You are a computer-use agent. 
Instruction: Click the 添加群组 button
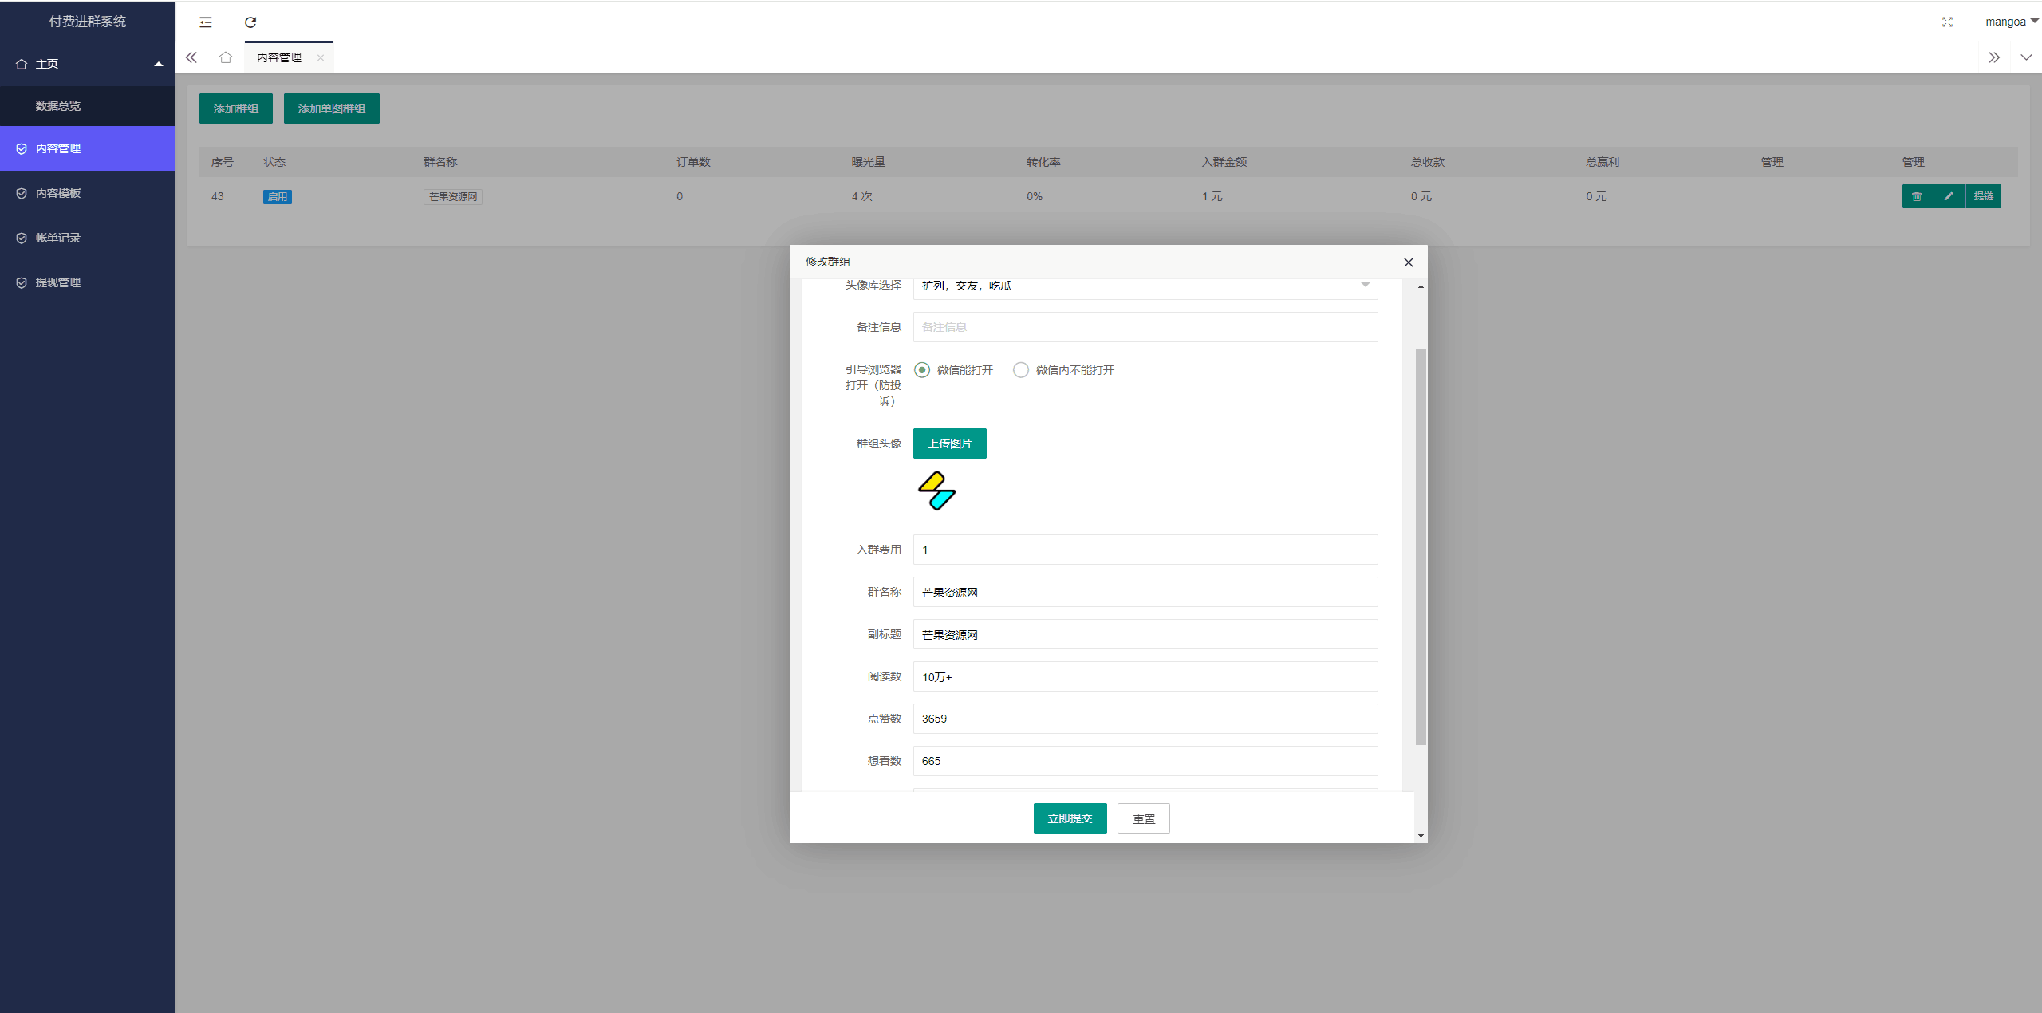[235, 109]
